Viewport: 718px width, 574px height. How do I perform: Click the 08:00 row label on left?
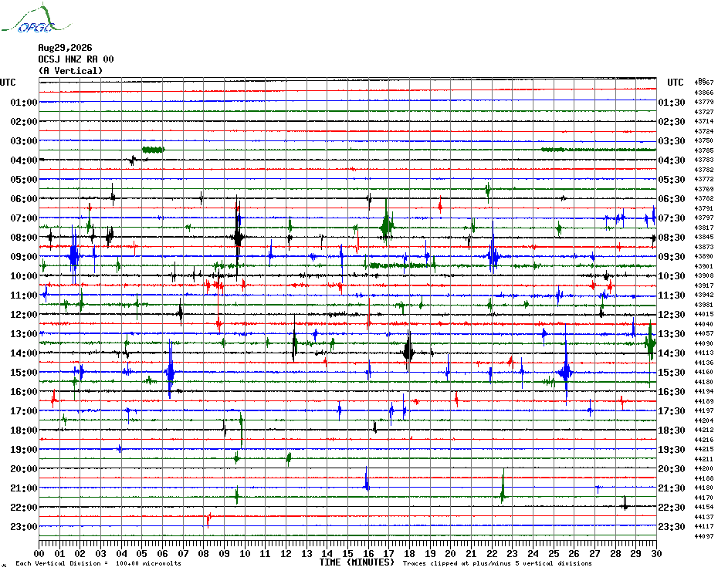24,237
